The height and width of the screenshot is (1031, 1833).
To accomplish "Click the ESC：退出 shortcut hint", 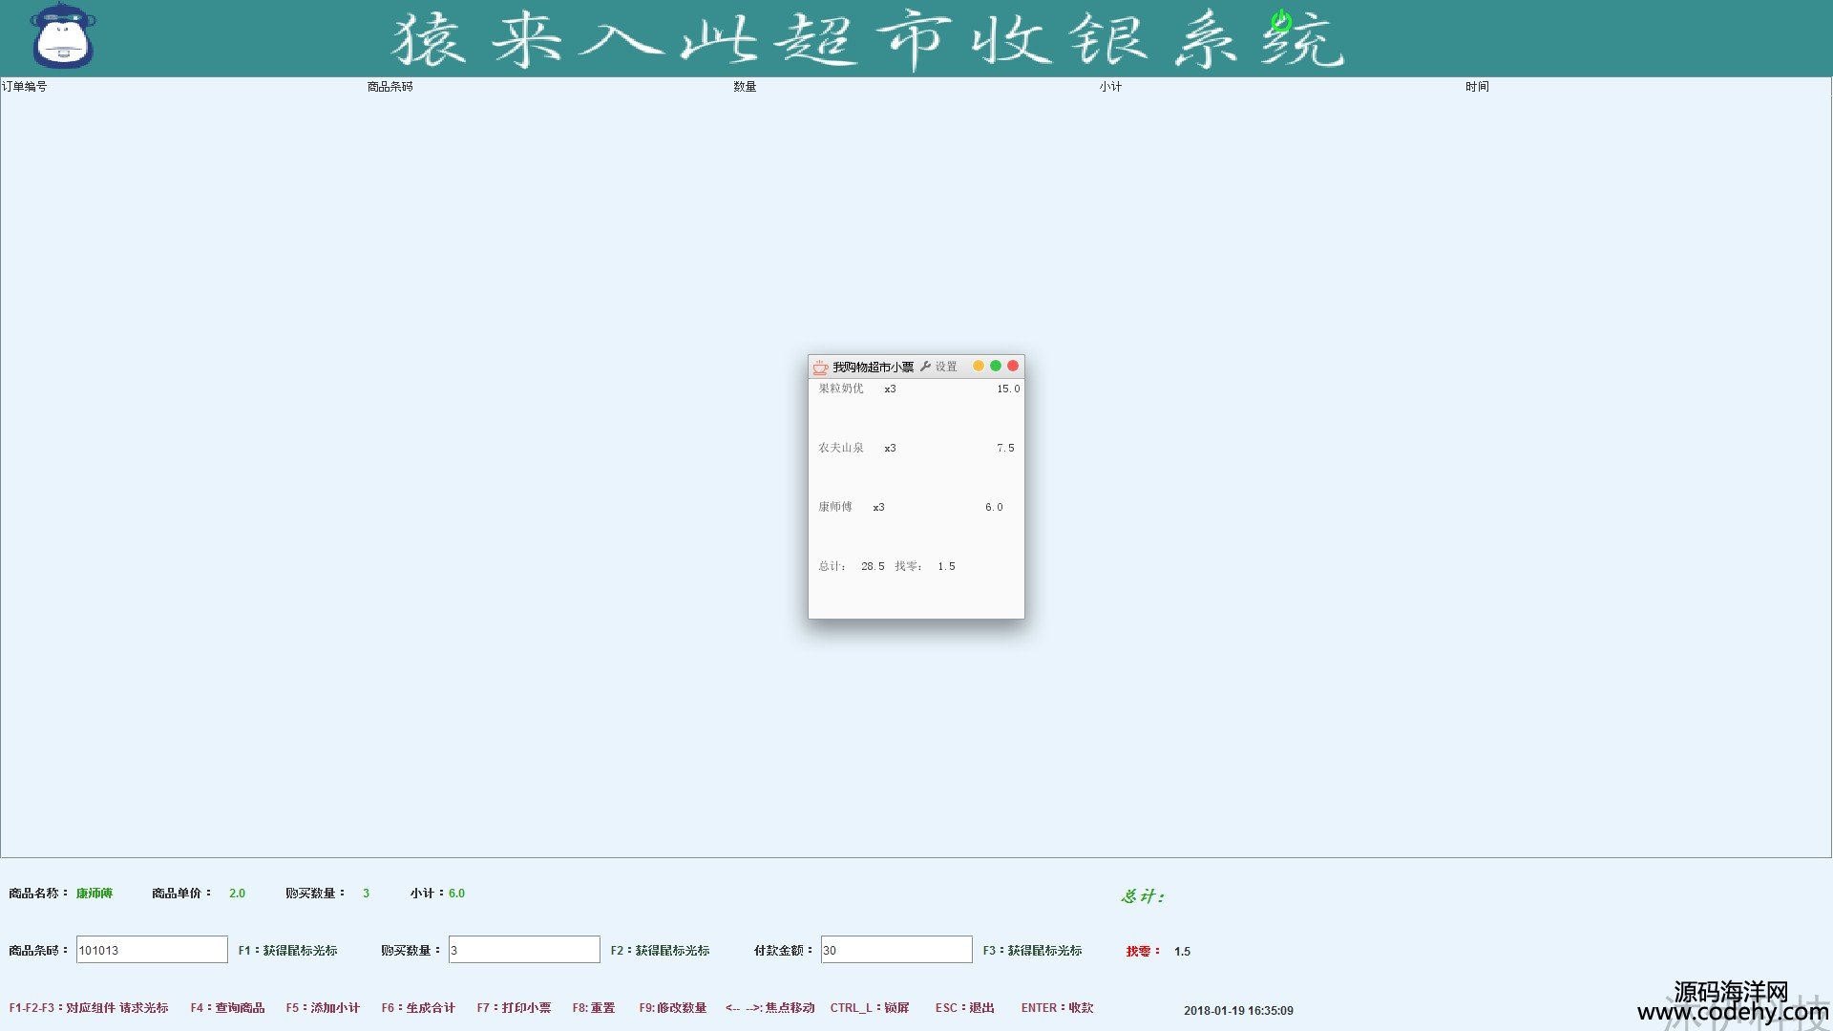I will pos(965,1008).
